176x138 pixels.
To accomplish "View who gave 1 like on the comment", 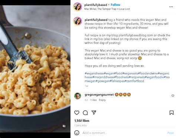I will pos(94,100).
